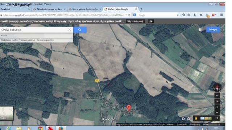Click the red Cisów location pin

(x=129, y=108)
